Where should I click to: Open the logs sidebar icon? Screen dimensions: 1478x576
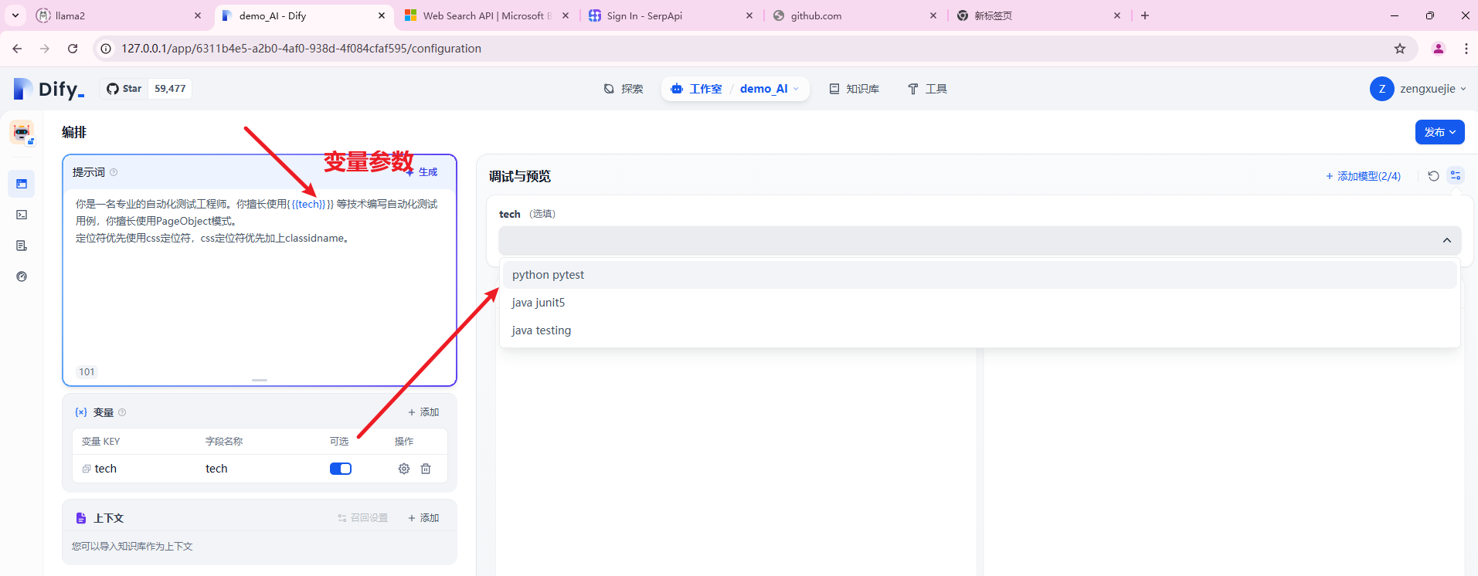coord(22,246)
